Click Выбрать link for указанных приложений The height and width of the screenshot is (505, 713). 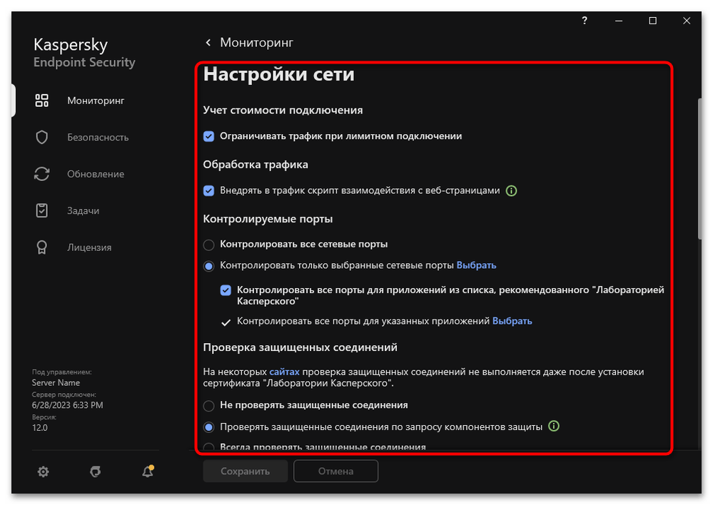pos(512,321)
